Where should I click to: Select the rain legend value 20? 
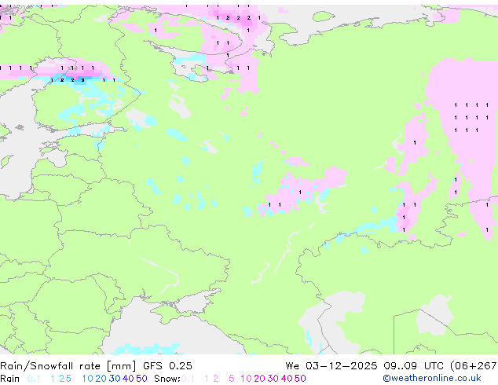click(101, 379)
